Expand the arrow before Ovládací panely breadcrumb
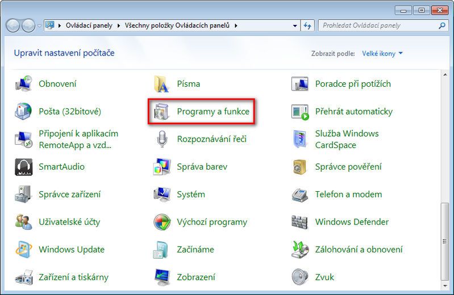Screen dimensions: 454x295 click(x=60, y=26)
